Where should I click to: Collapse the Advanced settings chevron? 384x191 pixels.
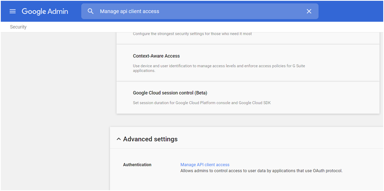[119, 139]
